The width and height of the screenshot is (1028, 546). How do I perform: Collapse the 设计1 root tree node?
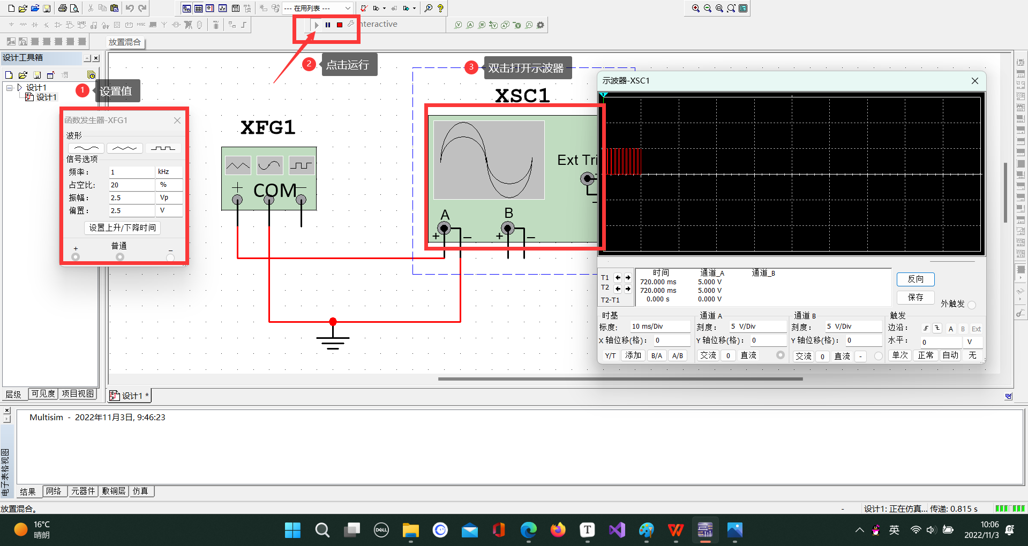(10, 87)
